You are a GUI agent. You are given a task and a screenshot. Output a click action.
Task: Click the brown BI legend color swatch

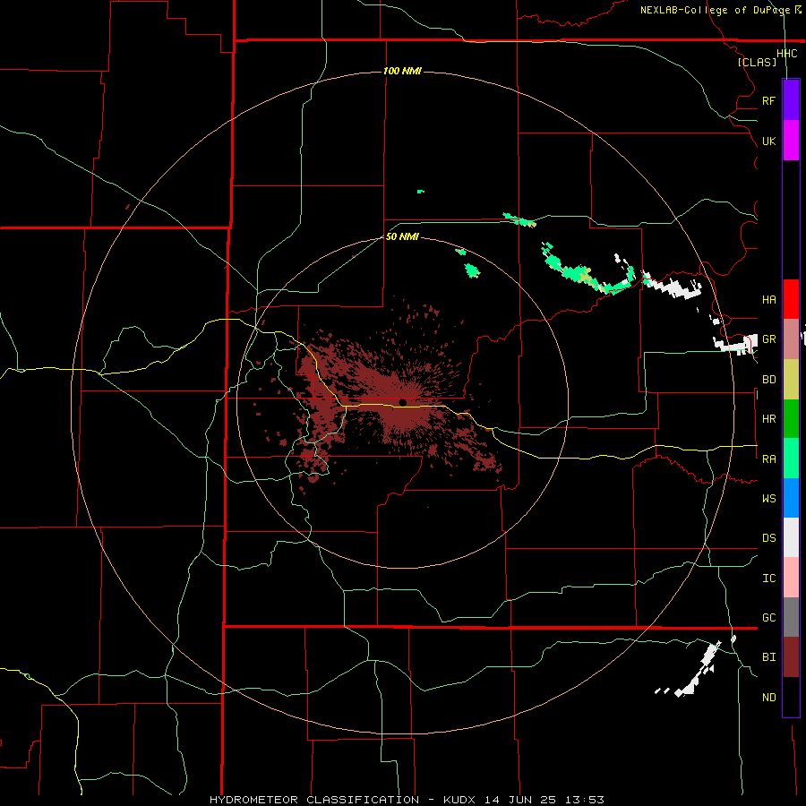click(x=791, y=657)
